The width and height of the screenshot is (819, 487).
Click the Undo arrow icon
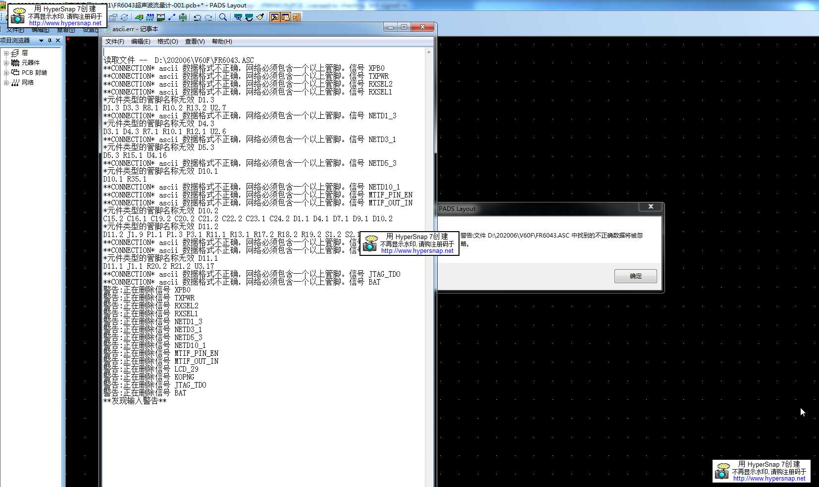(x=198, y=17)
